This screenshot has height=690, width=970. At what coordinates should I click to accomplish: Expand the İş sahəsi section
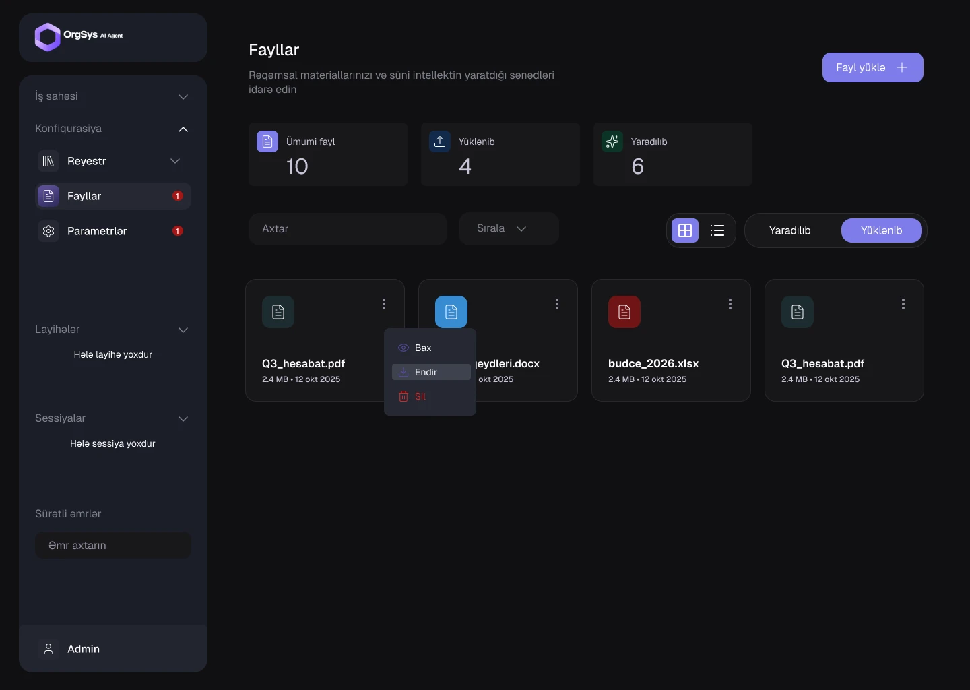click(183, 97)
